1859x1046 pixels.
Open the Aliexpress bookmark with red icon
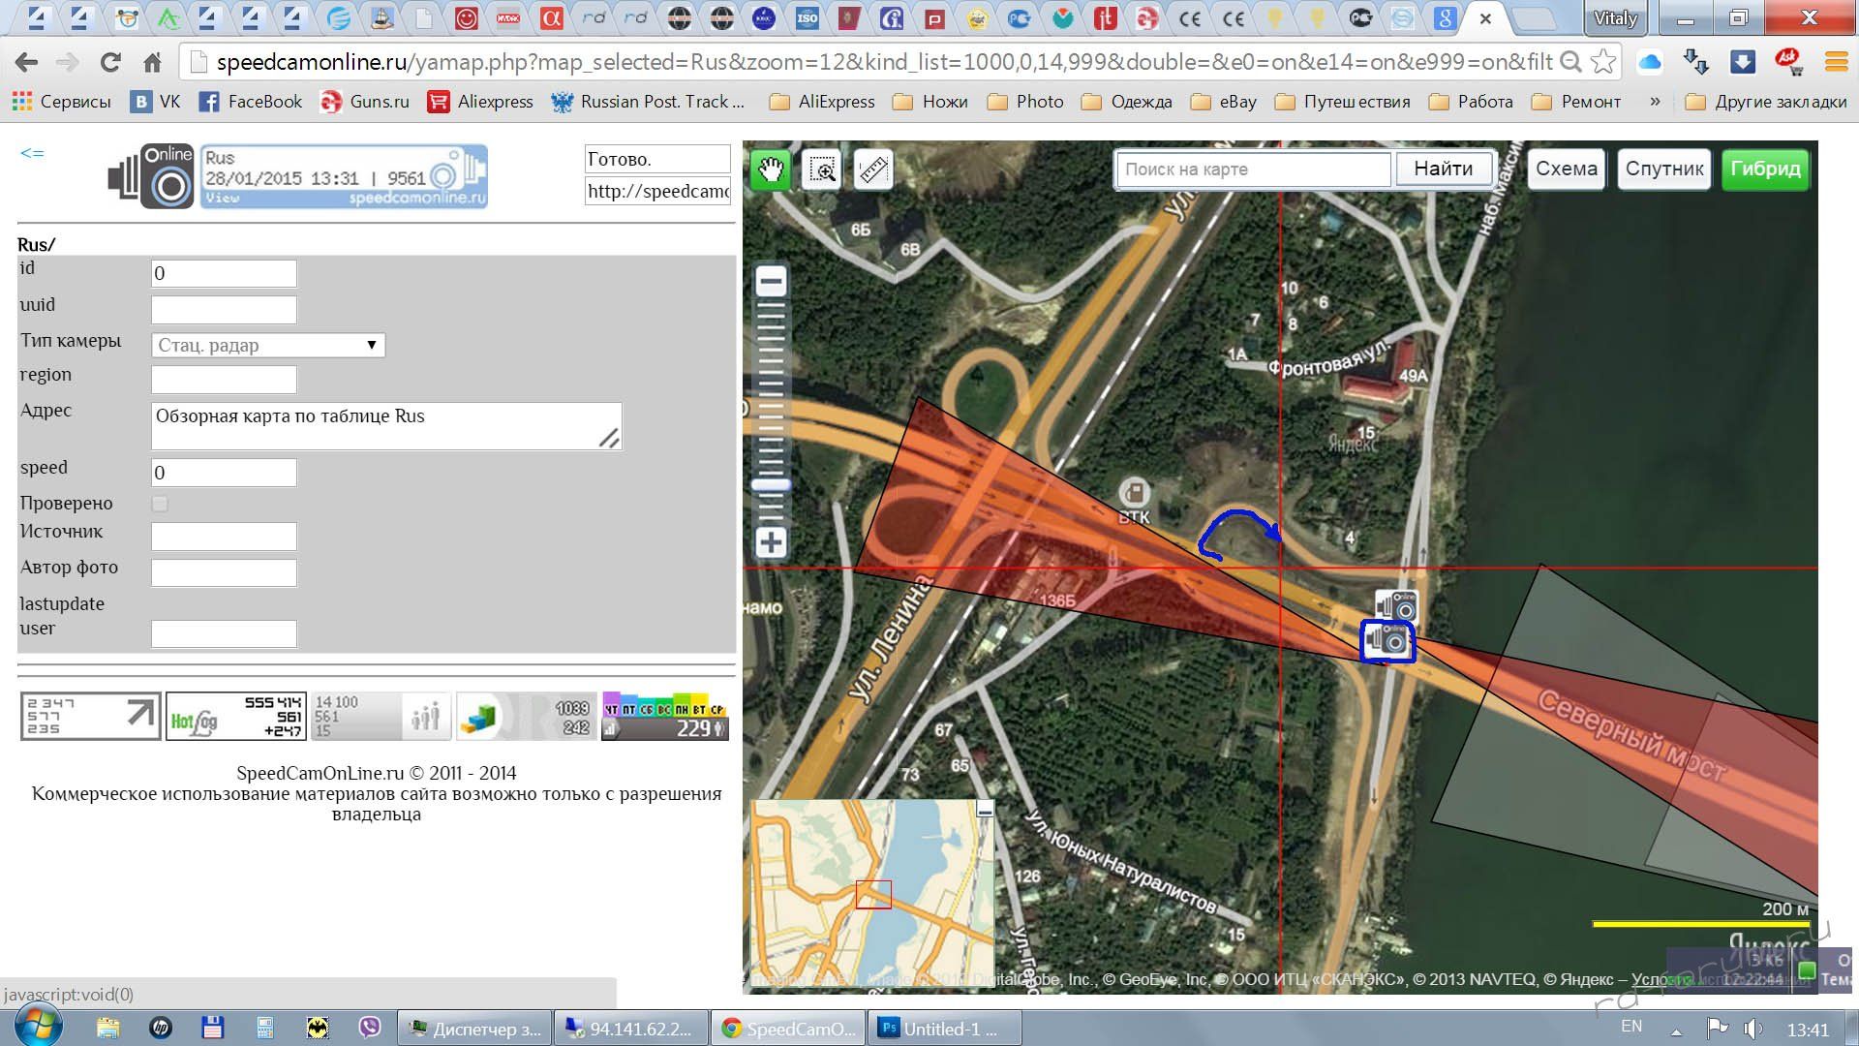click(481, 102)
